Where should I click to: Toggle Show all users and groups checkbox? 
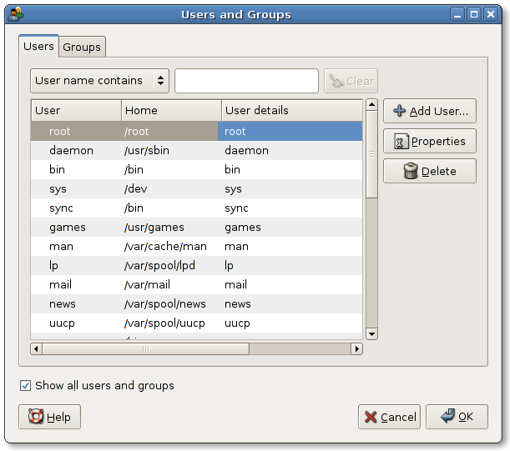click(26, 385)
